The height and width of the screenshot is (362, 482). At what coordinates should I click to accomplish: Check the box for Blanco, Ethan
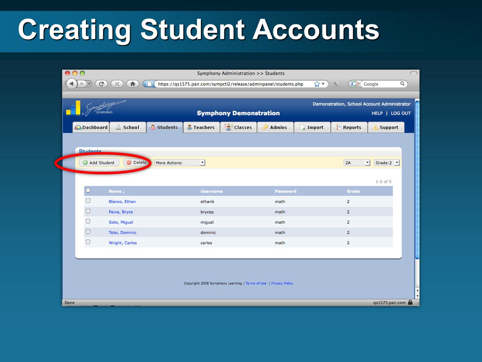click(88, 200)
